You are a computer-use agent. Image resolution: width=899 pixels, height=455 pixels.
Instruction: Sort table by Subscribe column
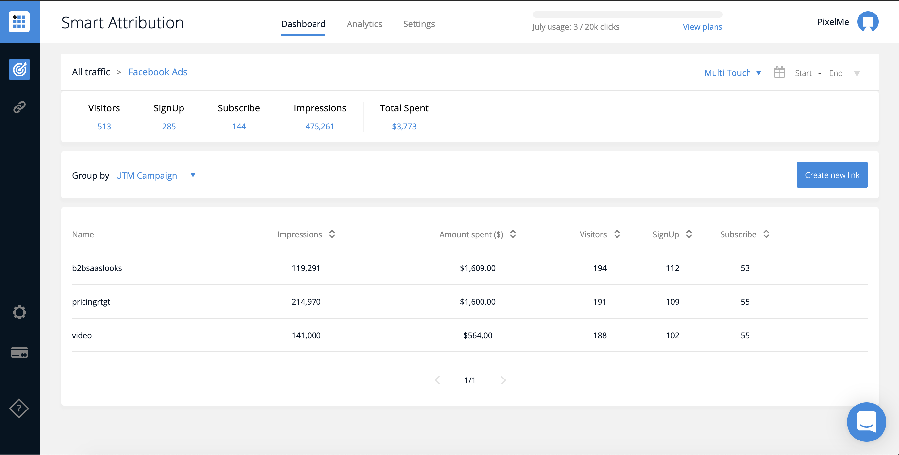(766, 234)
